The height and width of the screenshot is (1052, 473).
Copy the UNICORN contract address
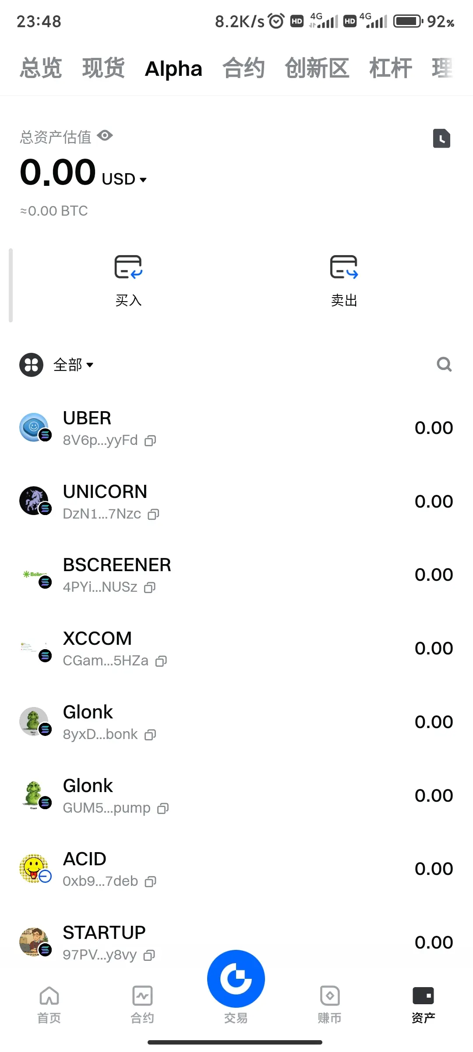153,514
